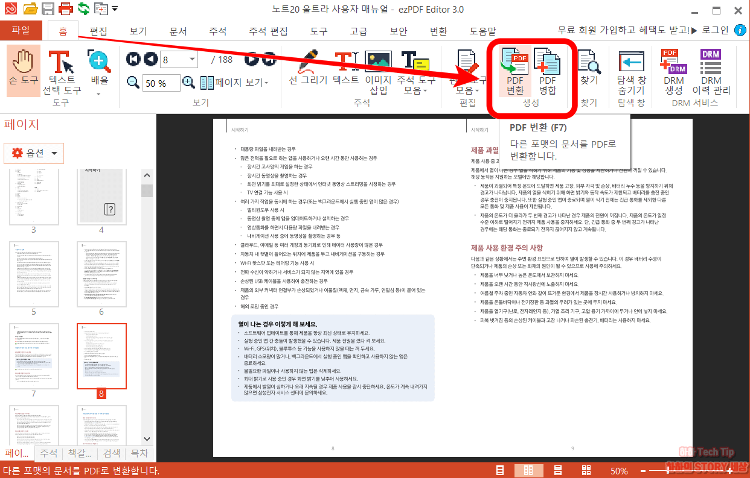Click the green refresh/convert arrows icon
The width and height of the screenshot is (750, 478).
click(83, 9)
